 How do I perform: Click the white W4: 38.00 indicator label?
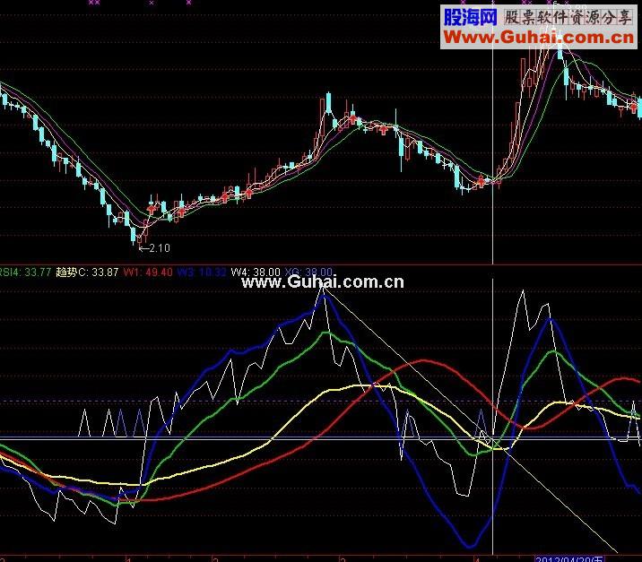click(256, 272)
